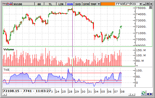Click date 28 on the time axis

pyautogui.click(x=70, y=92)
